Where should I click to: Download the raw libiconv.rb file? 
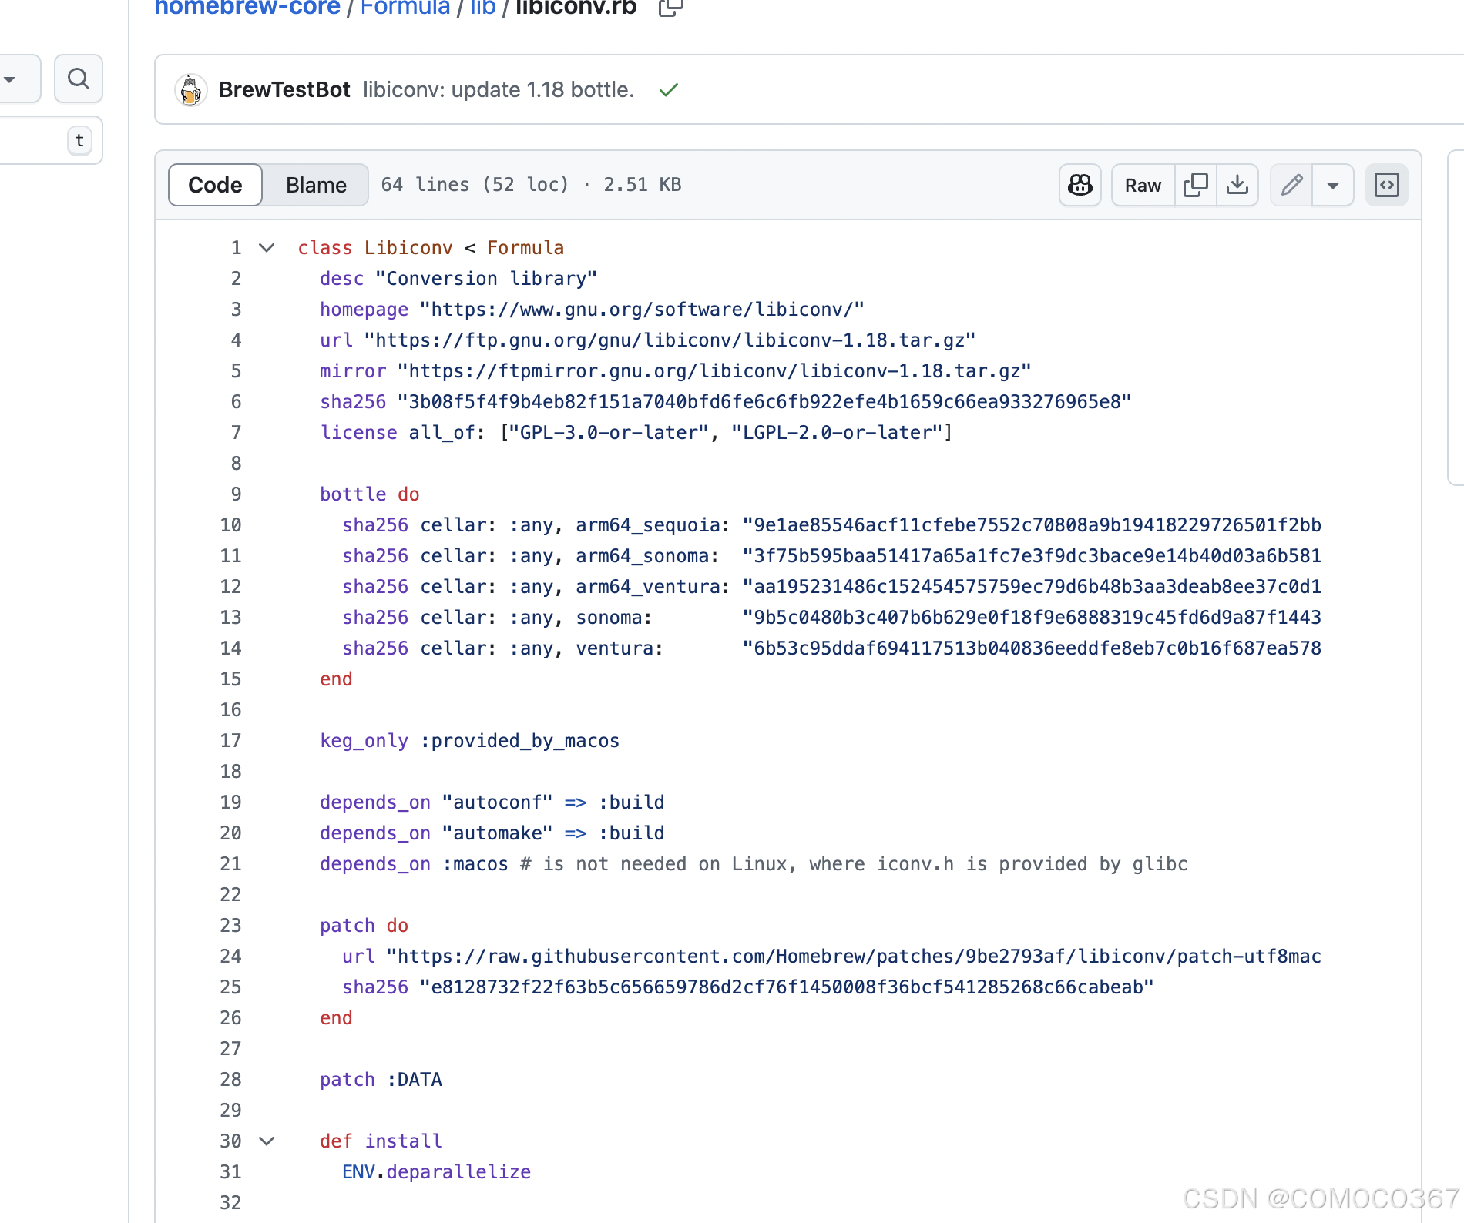[1237, 185]
